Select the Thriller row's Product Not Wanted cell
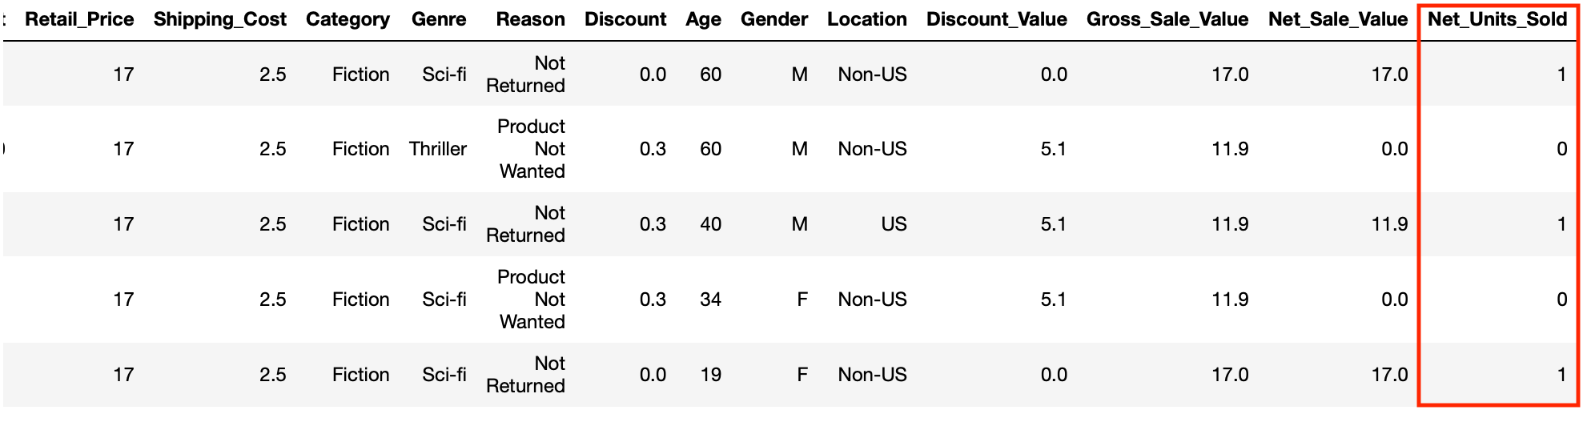1587x426 pixels. tap(531, 149)
